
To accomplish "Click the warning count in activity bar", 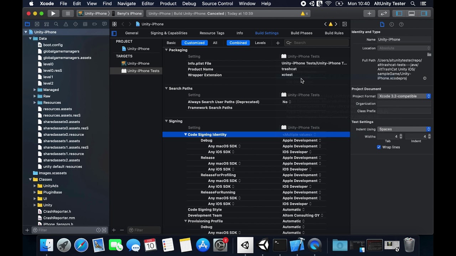I will click(x=305, y=14).
